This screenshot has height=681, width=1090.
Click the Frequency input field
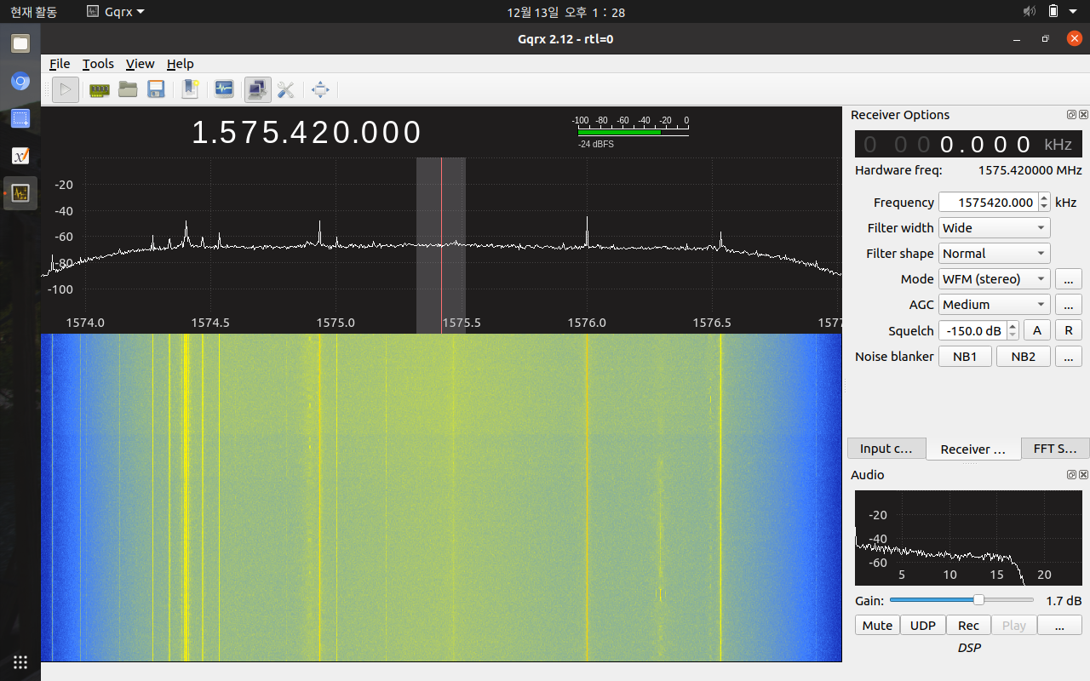988,203
